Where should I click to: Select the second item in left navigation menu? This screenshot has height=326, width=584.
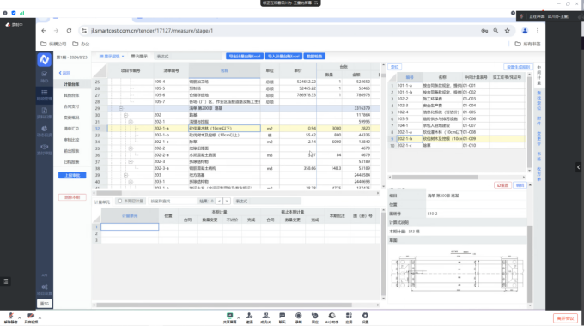coord(71,95)
